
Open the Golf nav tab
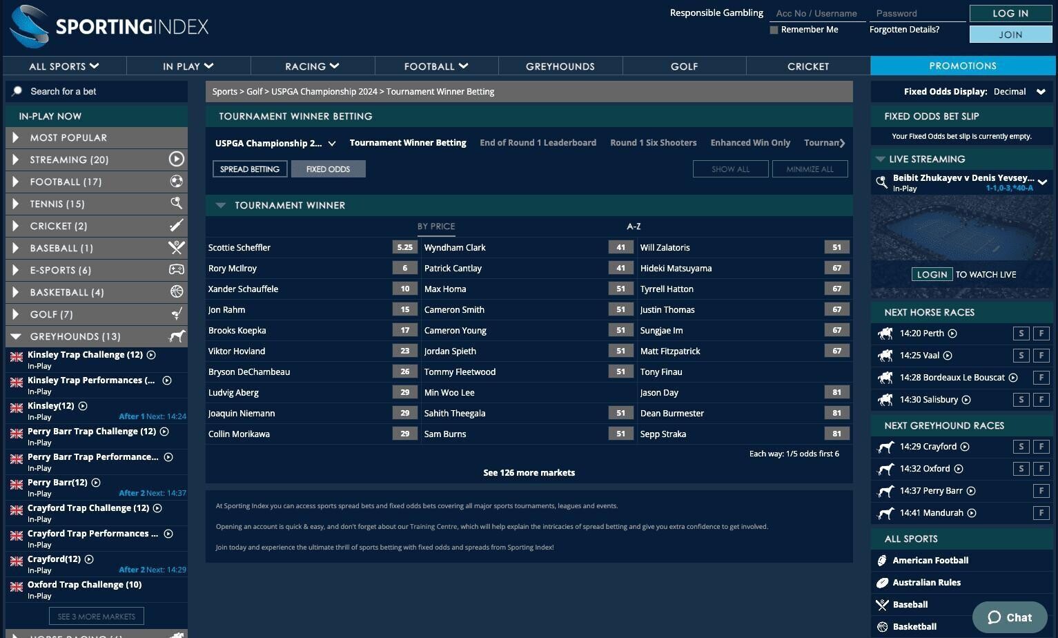(x=685, y=66)
